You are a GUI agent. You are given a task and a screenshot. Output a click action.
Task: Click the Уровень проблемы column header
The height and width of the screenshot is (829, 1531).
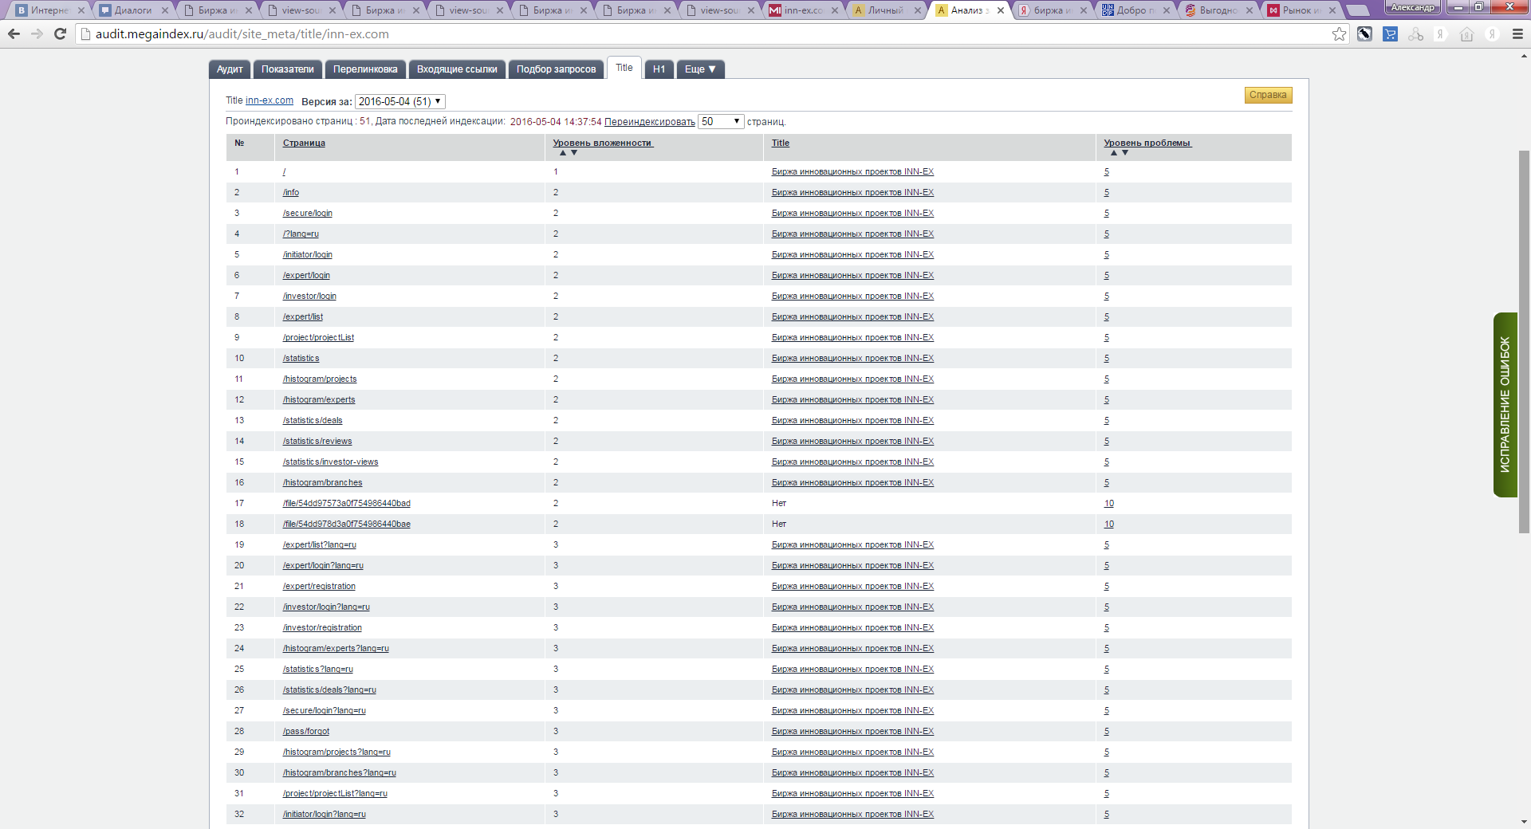(x=1147, y=143)
